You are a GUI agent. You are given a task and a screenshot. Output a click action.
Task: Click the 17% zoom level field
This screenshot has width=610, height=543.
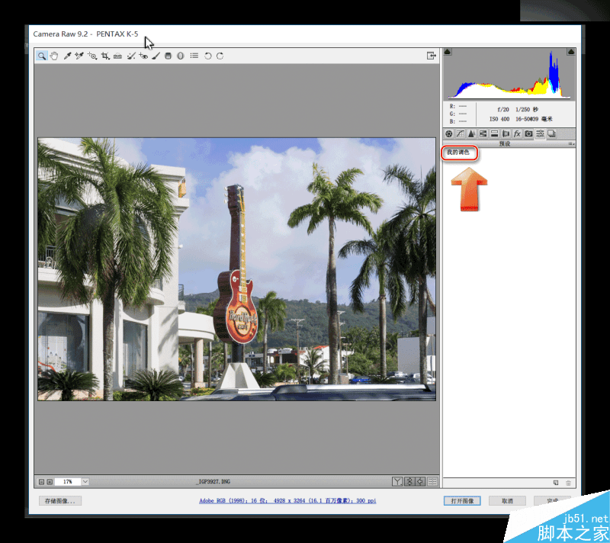click(68, 481)
